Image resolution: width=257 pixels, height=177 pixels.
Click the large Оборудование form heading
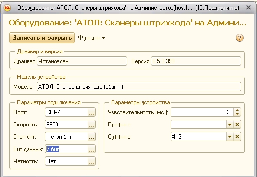(127, 23)
